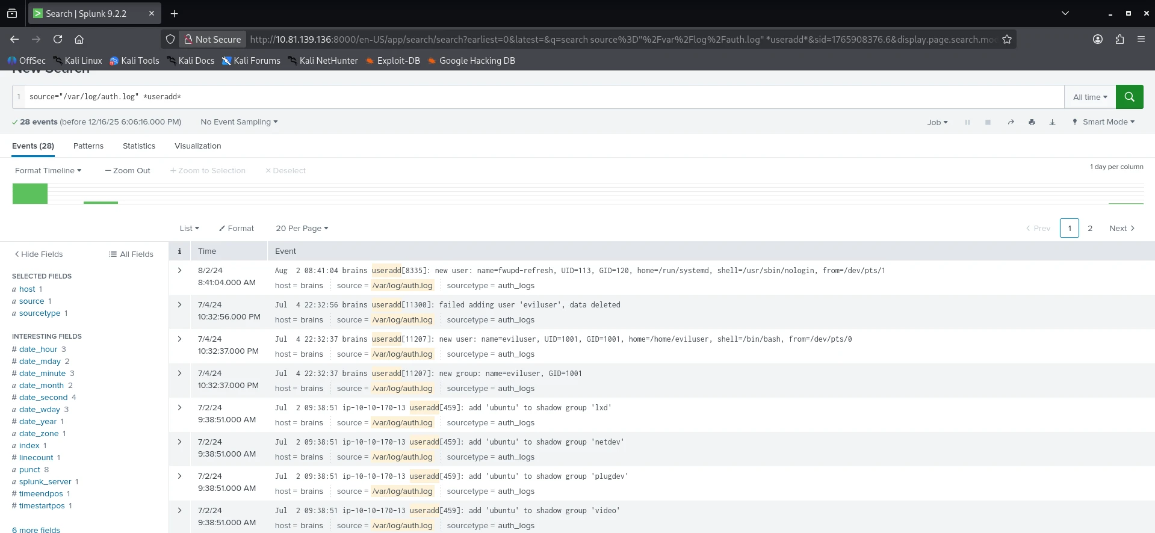The image size is (1155, 533).
Task: Run search with the green magnifier button
Action: coord(1129,97)
